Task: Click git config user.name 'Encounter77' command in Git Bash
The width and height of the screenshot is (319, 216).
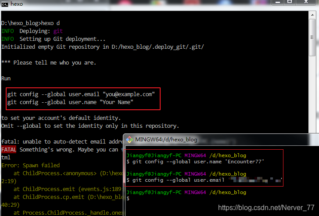Action: (195, 162)
